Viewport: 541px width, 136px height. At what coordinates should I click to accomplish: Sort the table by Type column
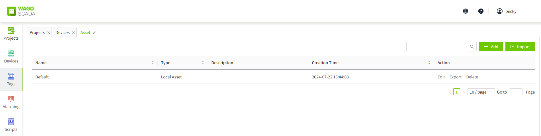pos(203,62)
